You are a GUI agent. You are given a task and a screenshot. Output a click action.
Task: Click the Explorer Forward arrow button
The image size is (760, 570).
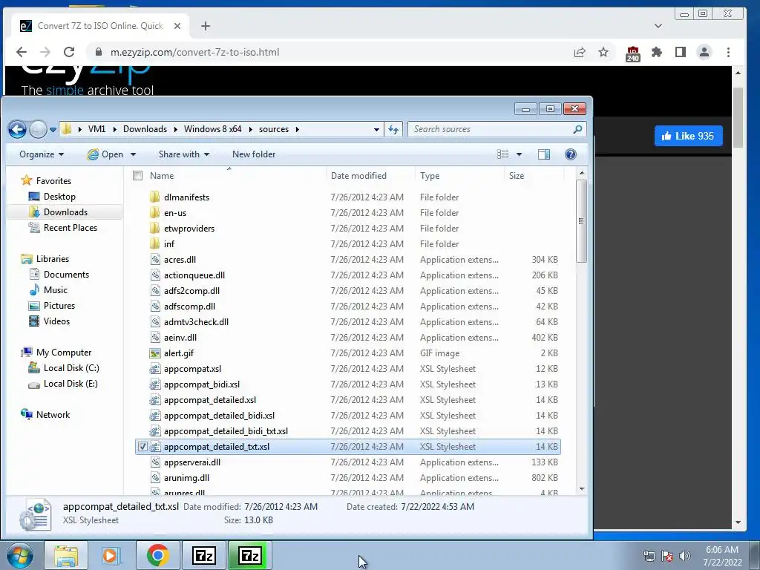pyautogui.click(x=38, y=129)
